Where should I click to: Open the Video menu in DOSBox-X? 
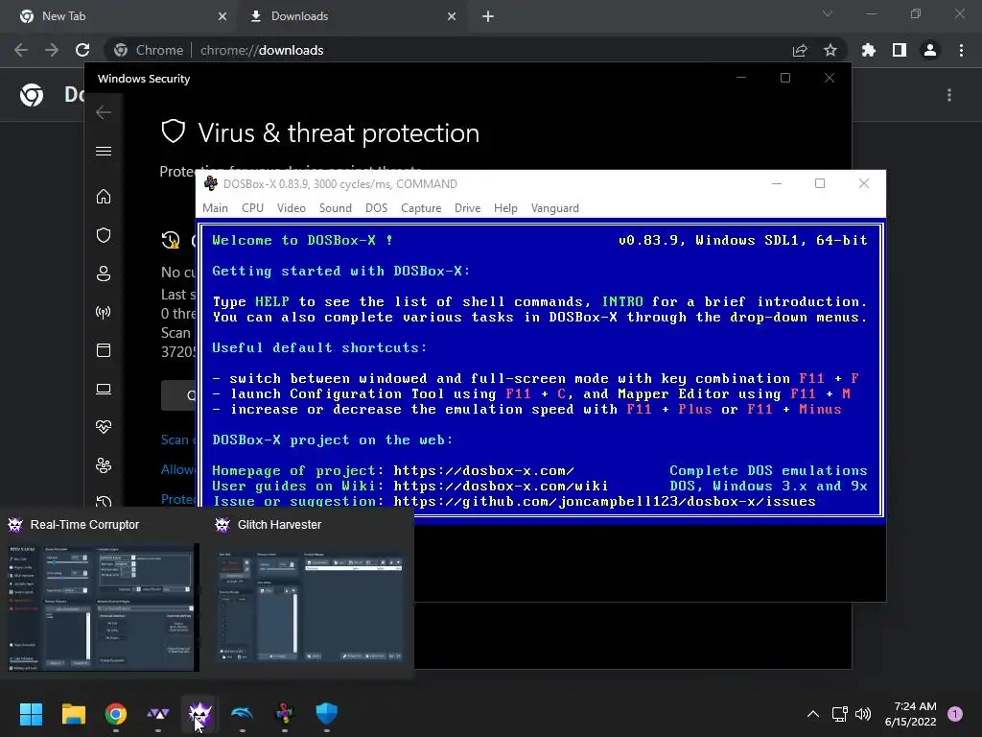click(292, 208)
